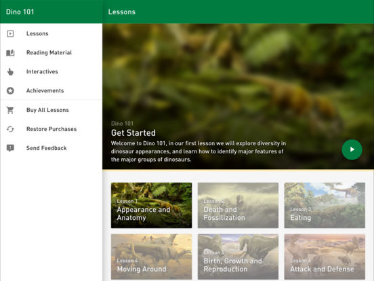This screenshot has width=374, height=281.
Task: Select Achievements in the sidebar
Action: coord(51,91)
